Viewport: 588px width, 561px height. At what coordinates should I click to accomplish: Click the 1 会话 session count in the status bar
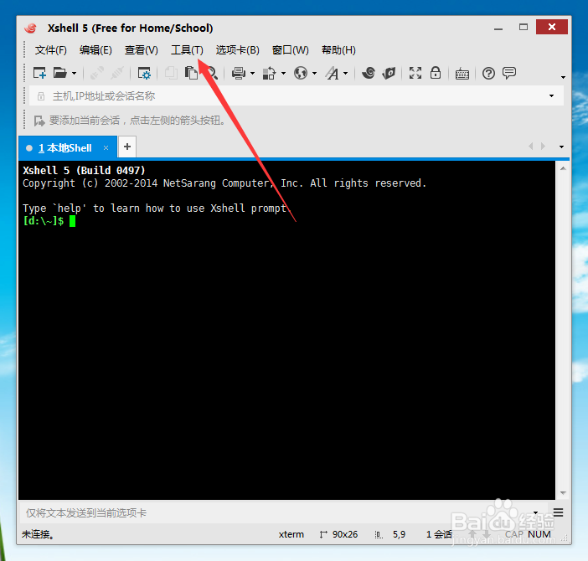click(x=439, y=534)
